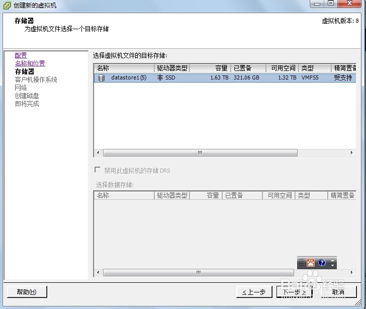Select the 存储器 wizard step
The image size is (366, 309).
(x=25, y=71)
